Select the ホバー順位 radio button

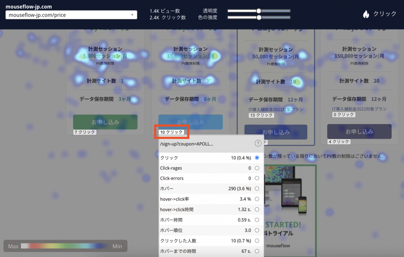257,230
